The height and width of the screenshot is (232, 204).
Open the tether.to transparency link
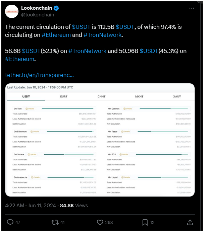point(40,75)
